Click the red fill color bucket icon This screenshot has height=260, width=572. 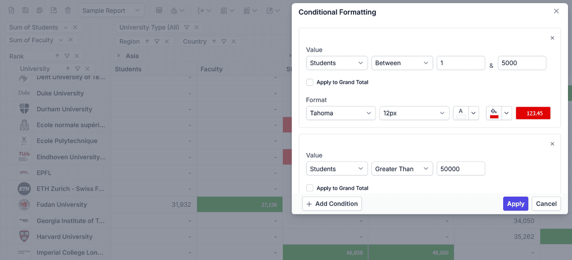pos(494,113)
